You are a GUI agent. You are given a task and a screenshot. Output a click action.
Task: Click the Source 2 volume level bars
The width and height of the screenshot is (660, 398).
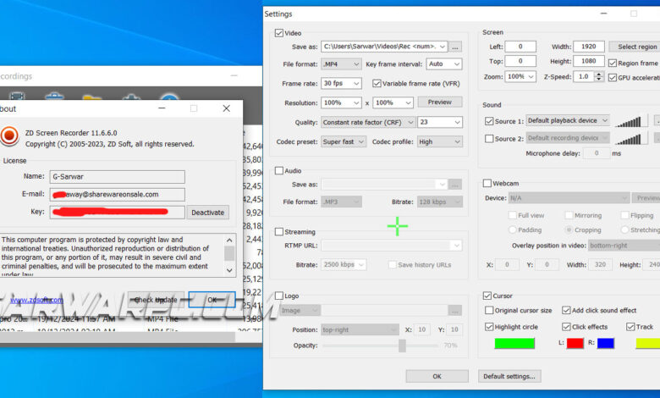[x=628, y=139]
